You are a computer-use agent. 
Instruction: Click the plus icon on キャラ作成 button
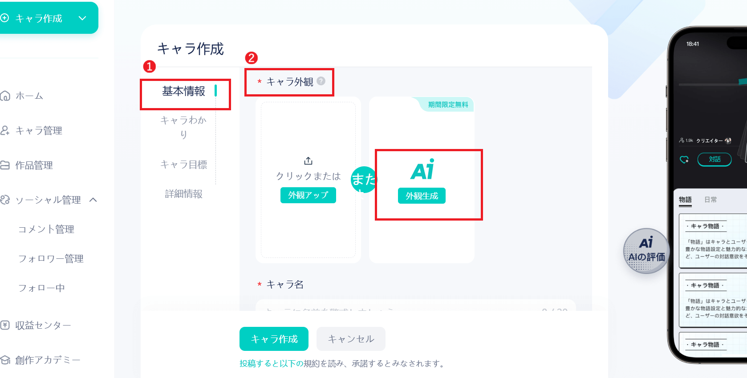(5, 18)
